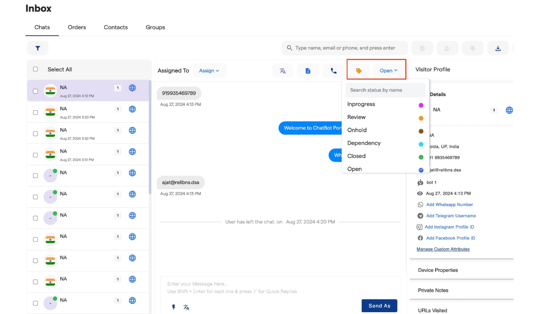The height and width of the screenshot is (314, 556).
Task: Select the checkbox for 3:53 PM chat
Action: [35, 112]
